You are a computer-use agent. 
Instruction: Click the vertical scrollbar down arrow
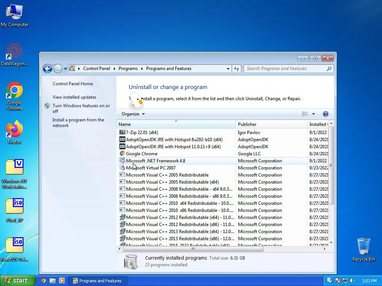point(331,243)
